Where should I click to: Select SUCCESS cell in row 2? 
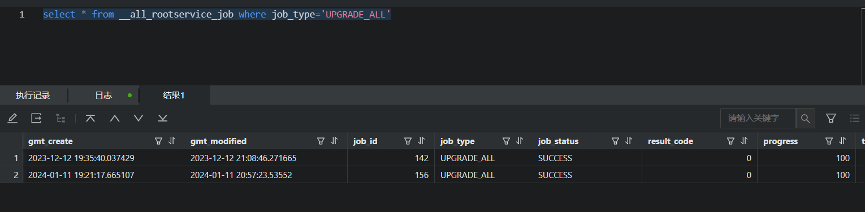(x=587, y=175)
